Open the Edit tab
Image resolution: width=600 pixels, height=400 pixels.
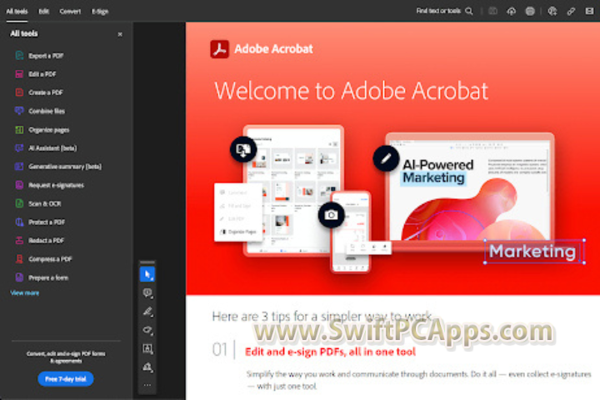43,11
